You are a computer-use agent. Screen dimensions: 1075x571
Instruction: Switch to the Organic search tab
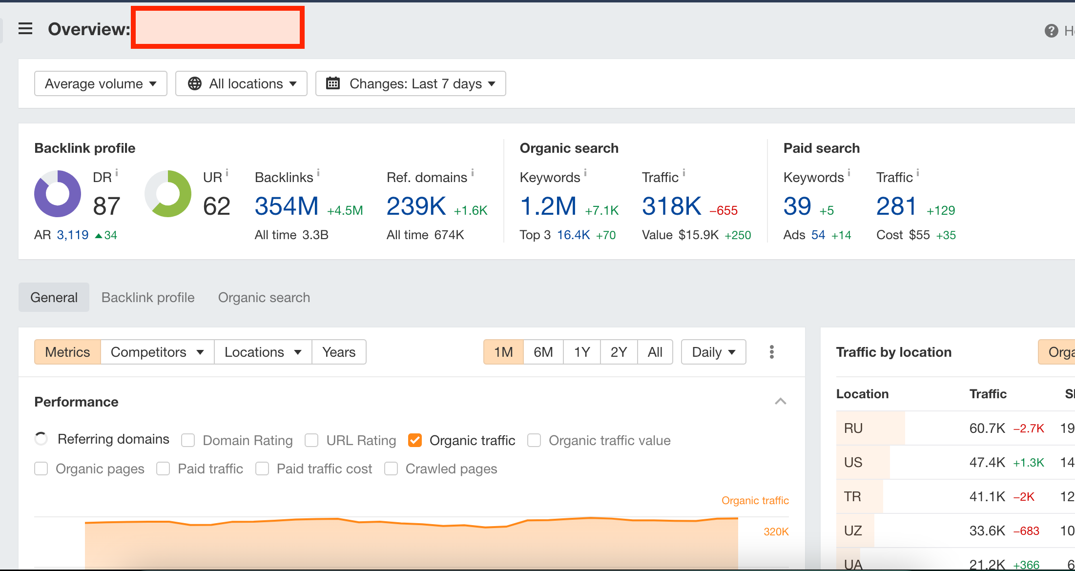pos(264,297)
